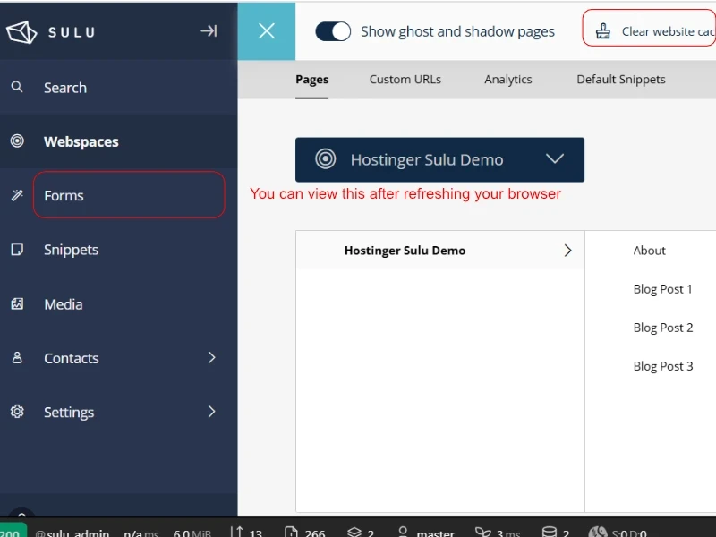Close the webspace panel with X

[267, 31]
